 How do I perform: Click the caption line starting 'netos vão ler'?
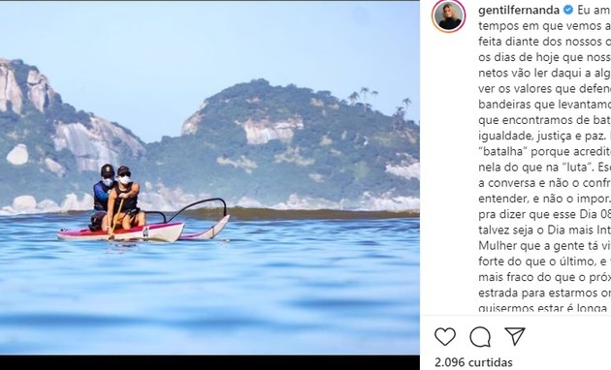coord(544,73)
